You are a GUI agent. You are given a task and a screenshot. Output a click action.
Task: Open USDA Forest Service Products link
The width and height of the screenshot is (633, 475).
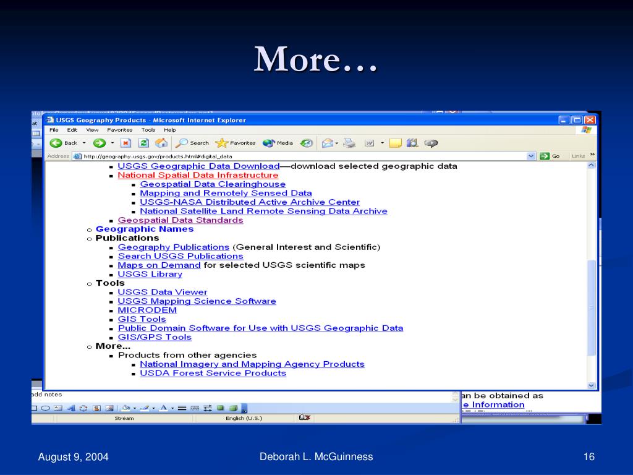(x=213, y=373)
